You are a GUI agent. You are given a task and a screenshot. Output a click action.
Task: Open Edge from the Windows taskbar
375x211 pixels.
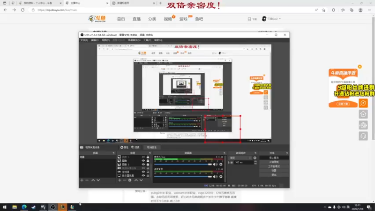pos(24,207)
